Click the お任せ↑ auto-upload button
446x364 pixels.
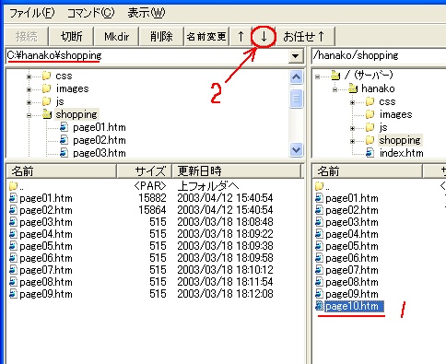[x=304, y=37]
